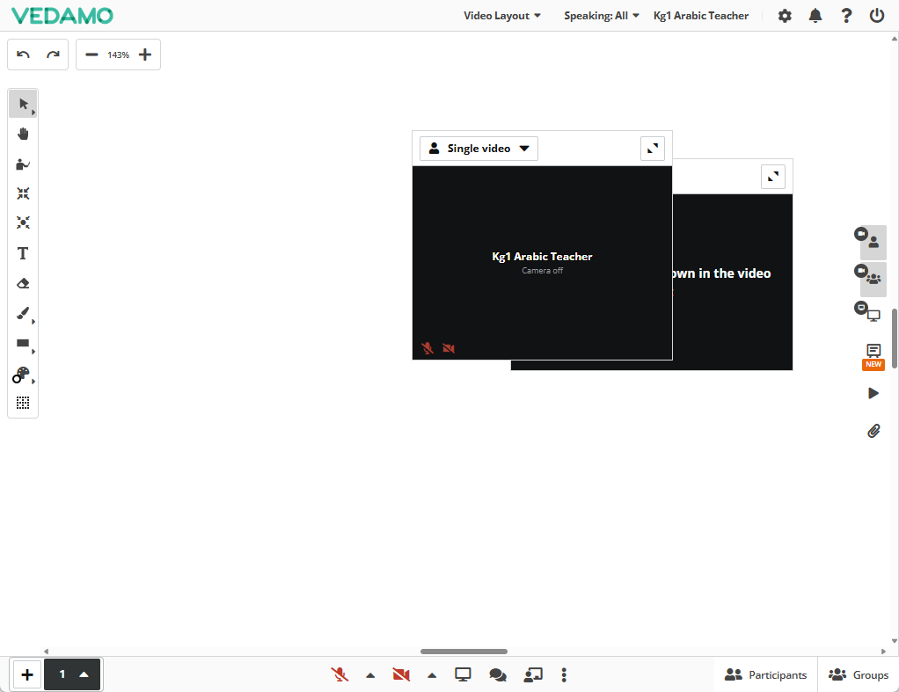Click the power button to leave session
The image size is (899, 692).
click(877, 16)
